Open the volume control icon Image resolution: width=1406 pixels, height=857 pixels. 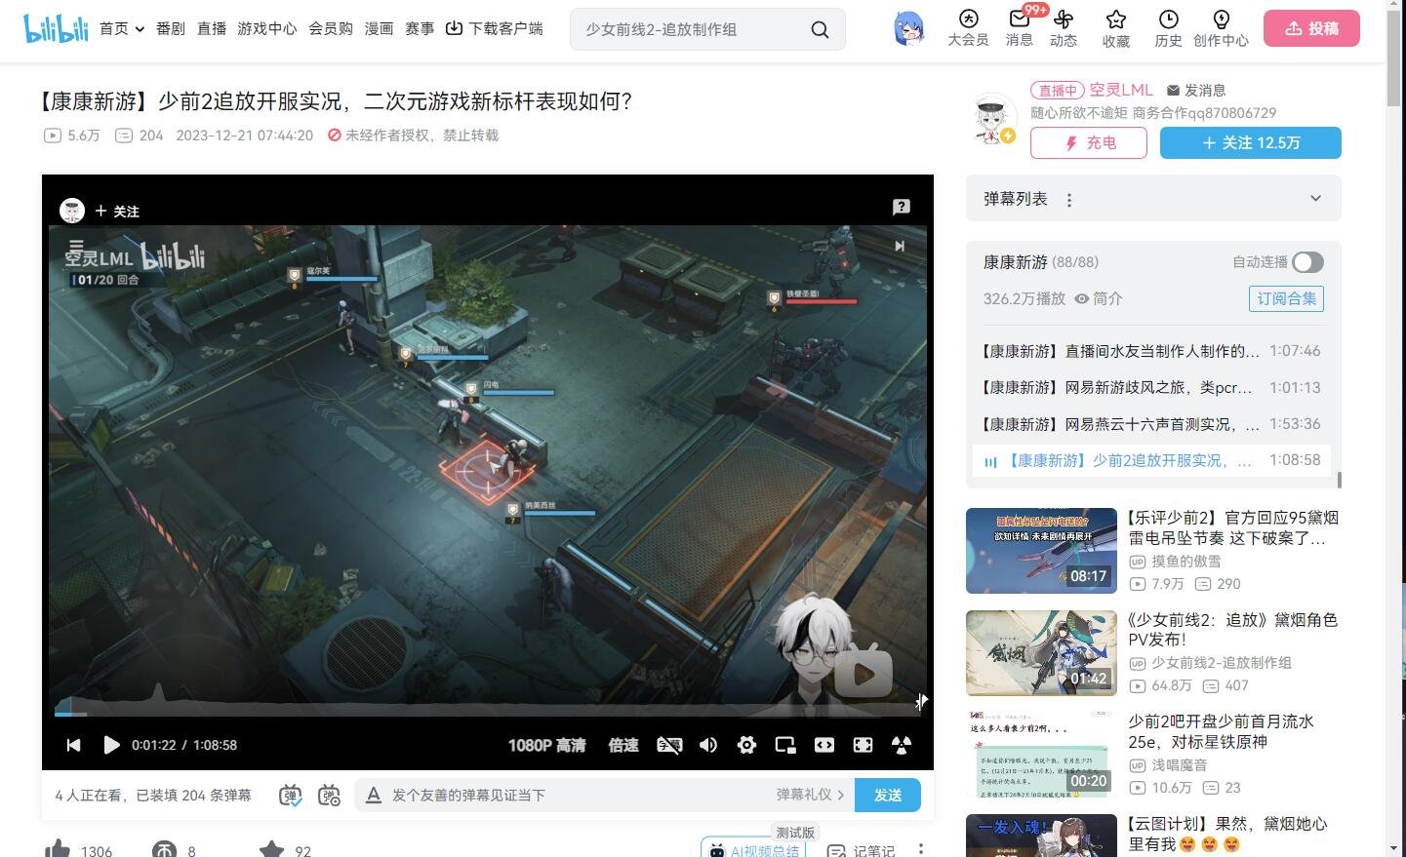[x=708, y=745]
